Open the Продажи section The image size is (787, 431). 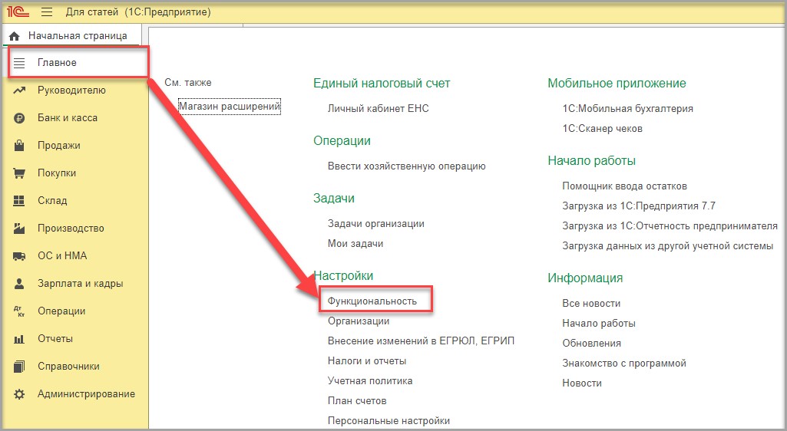point(58,146)
